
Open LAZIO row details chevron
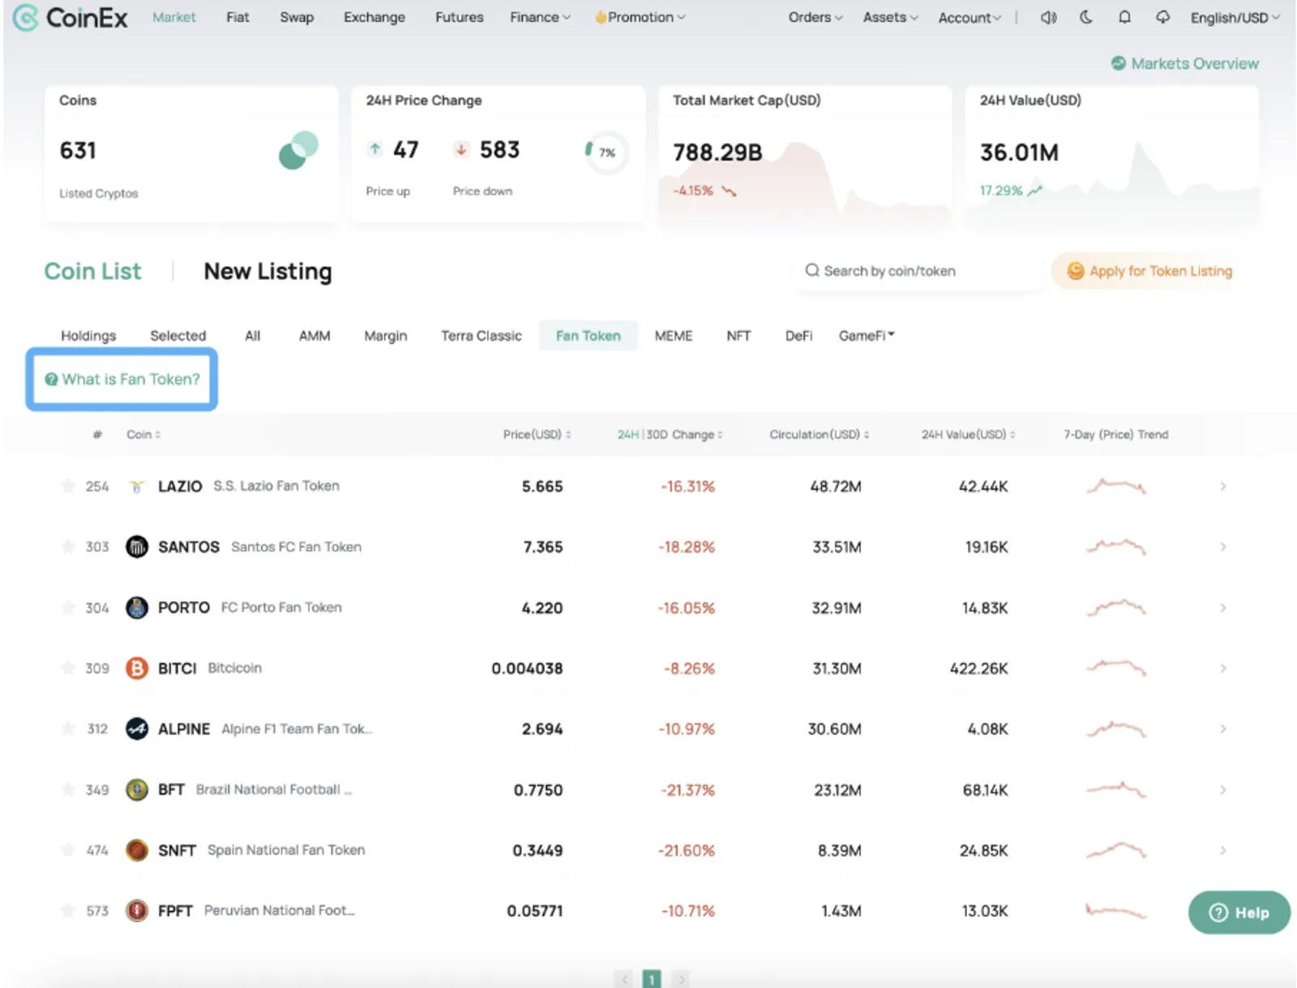click(x=1222, y=486)
